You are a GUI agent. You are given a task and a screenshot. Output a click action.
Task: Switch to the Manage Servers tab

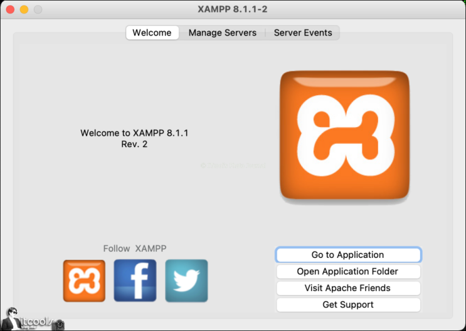tap(222, 33)
